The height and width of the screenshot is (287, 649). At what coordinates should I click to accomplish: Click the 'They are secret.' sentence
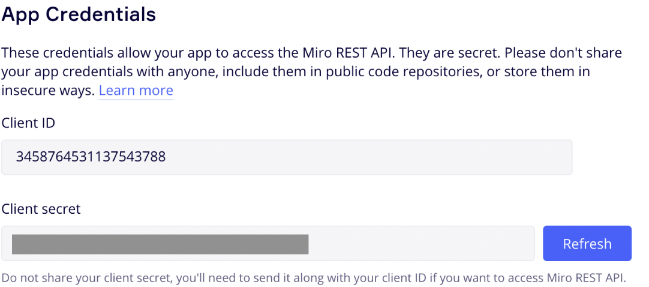tap(451, 53)
